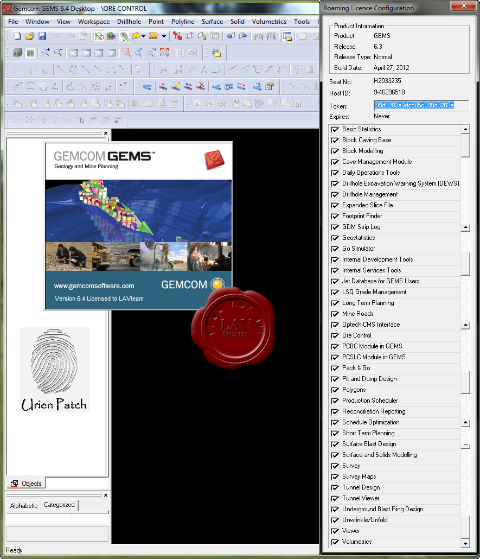Image resolution: width=480 pixels, height=559 pixels.
Task: Select the Objects tab
Action: point(27,484)
